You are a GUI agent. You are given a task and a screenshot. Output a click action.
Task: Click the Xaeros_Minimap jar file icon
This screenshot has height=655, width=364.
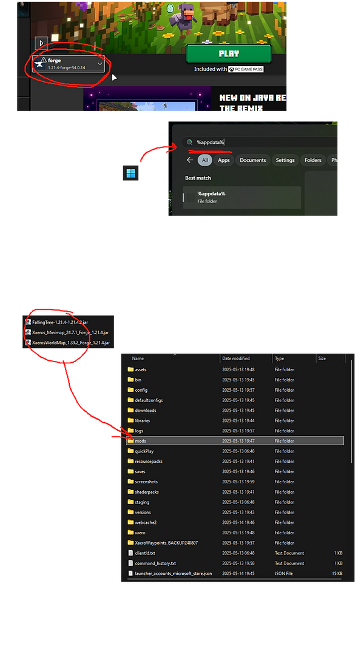pyautogui.click(x=28, y=332)
